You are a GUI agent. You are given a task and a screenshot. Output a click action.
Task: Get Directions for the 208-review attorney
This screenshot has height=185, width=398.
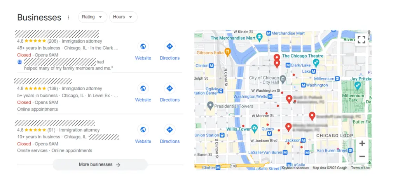coord(169,51)
